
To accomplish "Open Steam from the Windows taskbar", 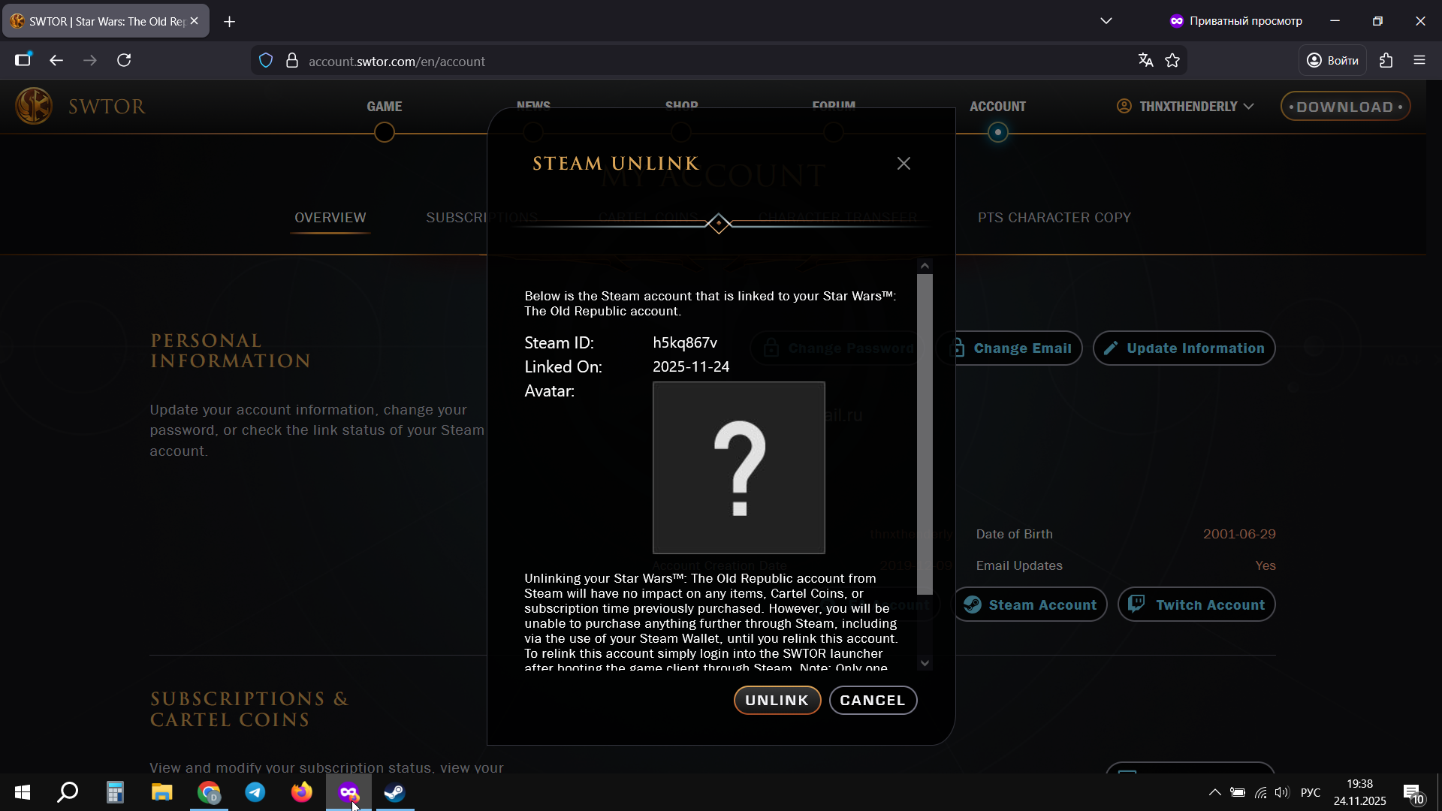I will pyautogui.click(x=395, y=792).
